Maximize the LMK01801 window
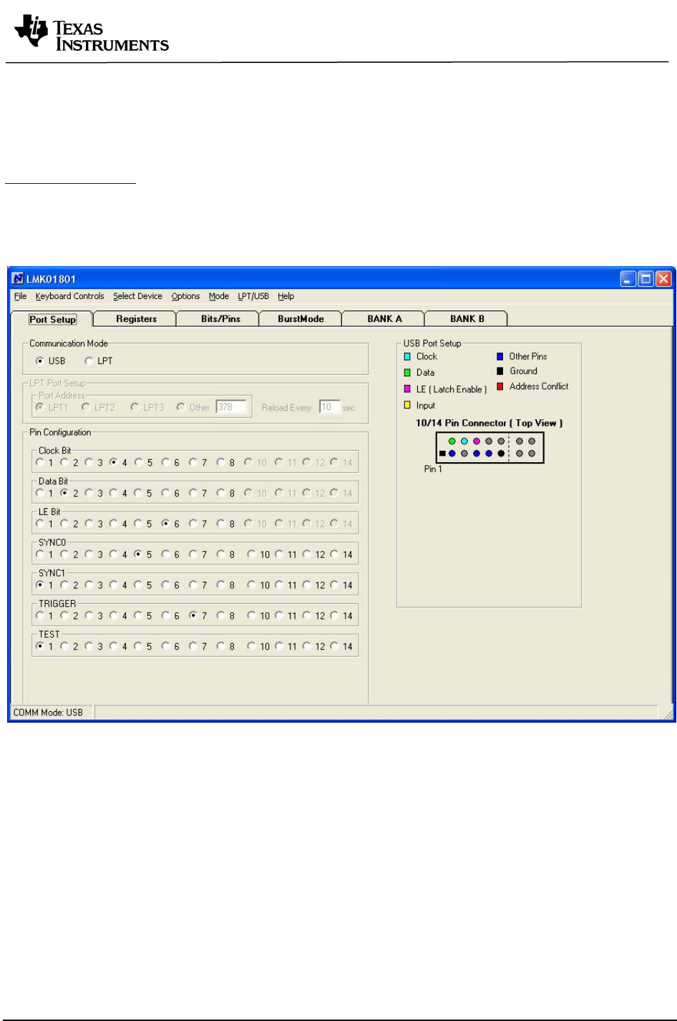The height and width of the screenshot is (1021, 677). (646, 279)
